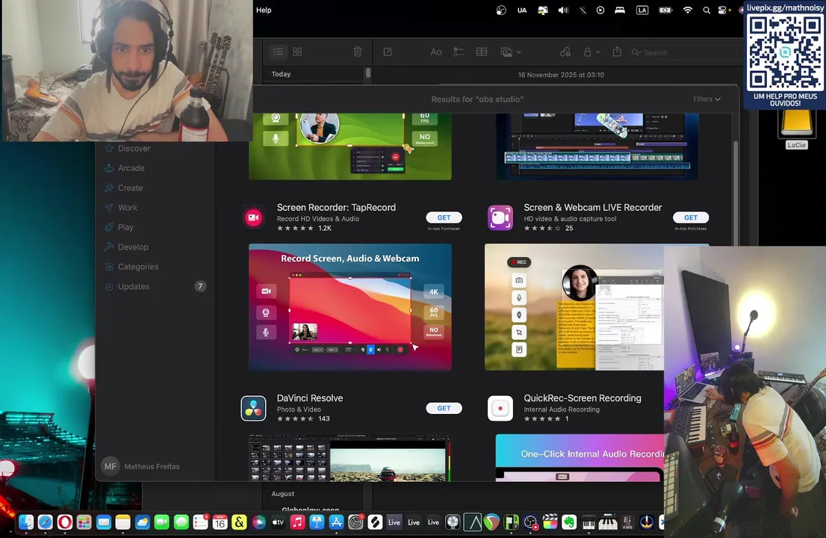Viewport: 826px width, 538px height.
Task: Open volume control in menu bar
Action: click(x=563, y=10)
